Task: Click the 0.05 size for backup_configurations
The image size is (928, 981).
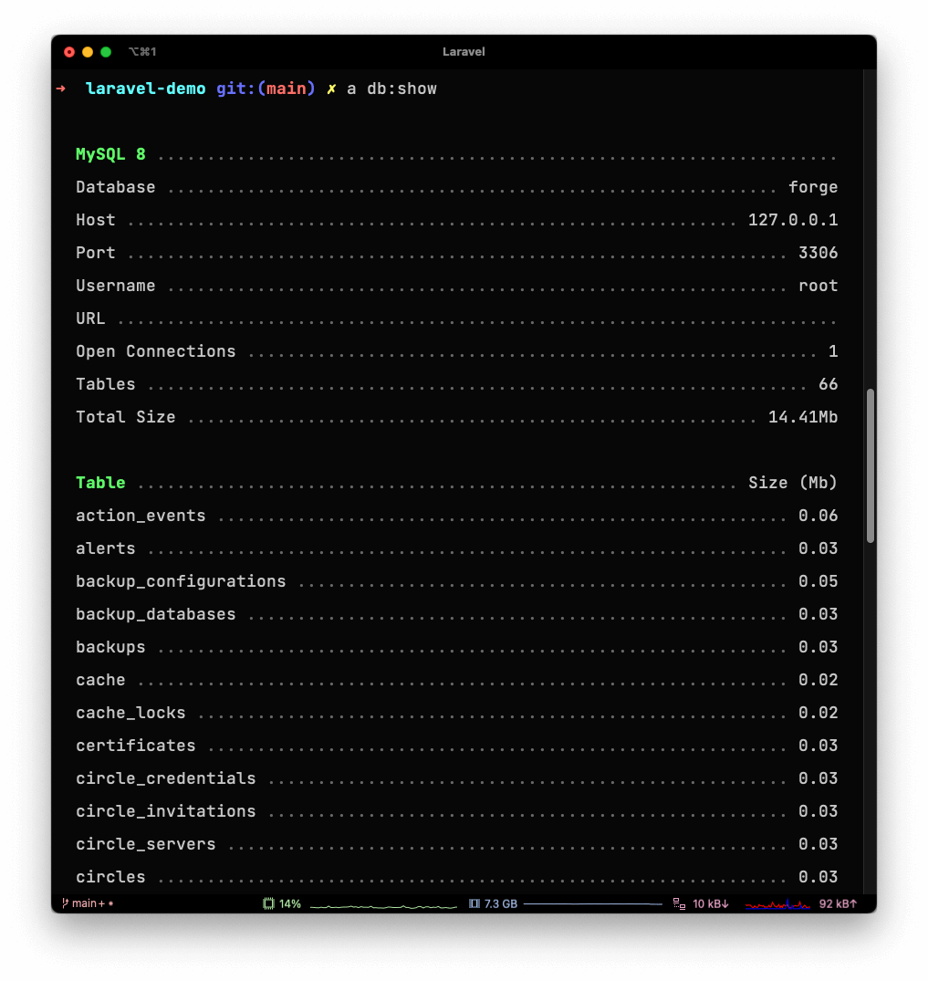Action: tap(818, 581)
